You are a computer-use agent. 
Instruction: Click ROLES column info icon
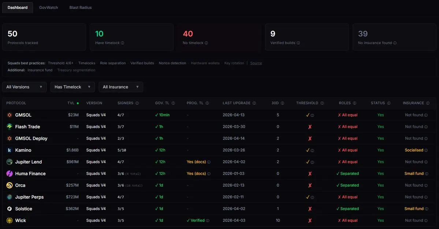355,103
